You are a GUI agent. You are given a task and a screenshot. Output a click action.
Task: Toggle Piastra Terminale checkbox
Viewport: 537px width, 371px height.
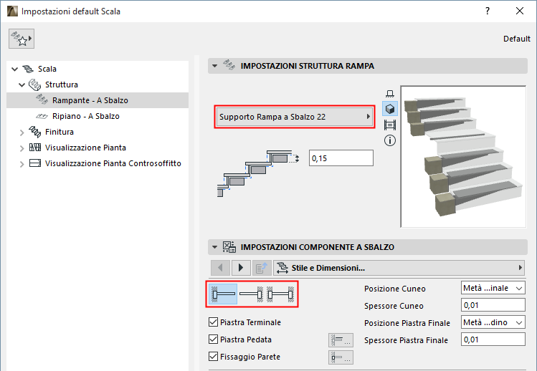[213, 322]
